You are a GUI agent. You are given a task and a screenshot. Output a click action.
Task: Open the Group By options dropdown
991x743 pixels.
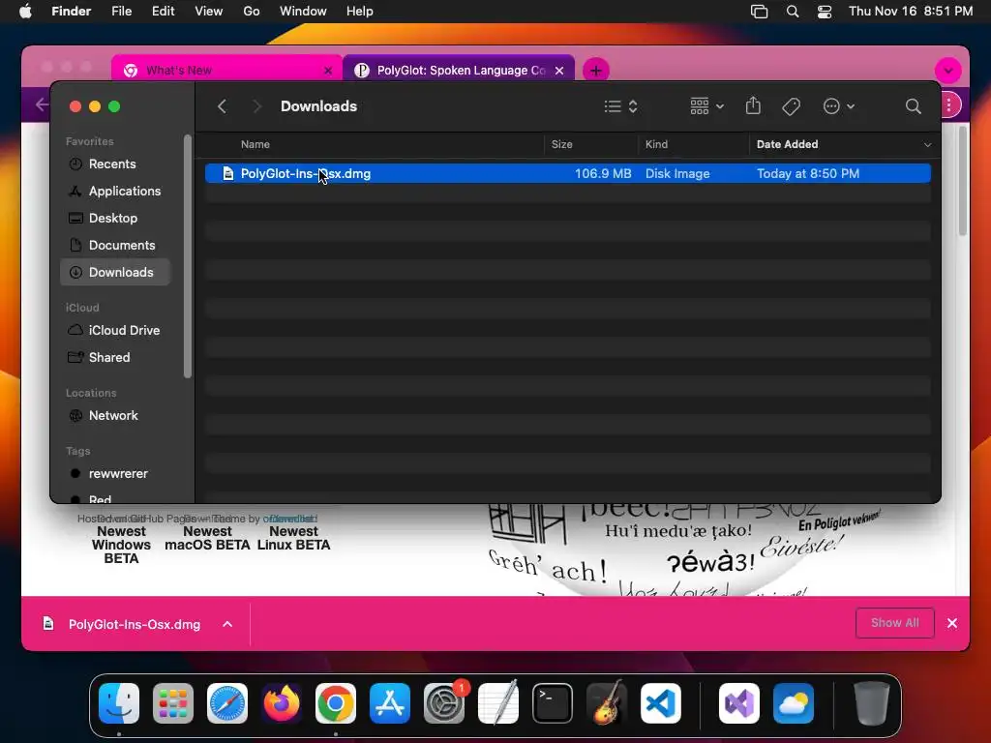point(706,106)
